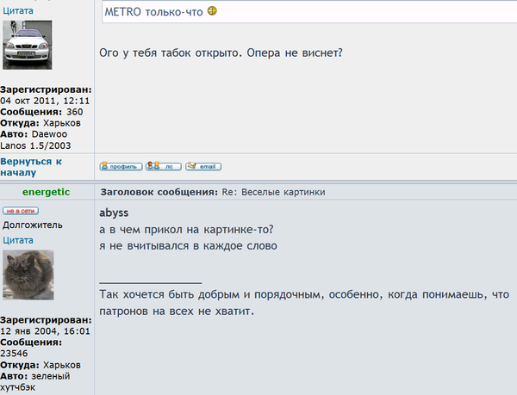Click the 'Daewoo Lanos 1.5/2003' car info

tap(40, 139)
